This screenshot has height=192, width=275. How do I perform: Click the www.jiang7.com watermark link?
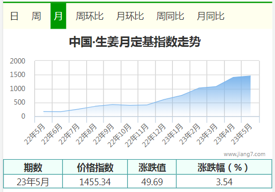point(244,154)
